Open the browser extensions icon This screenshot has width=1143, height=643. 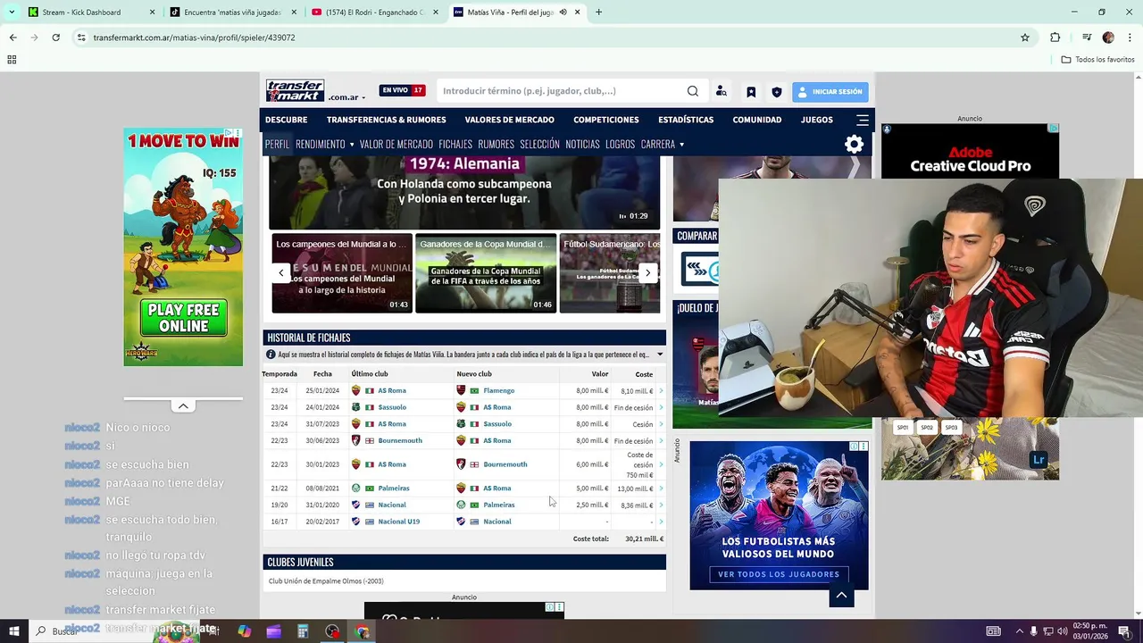pyautogui.click(x=1055, y=38)
